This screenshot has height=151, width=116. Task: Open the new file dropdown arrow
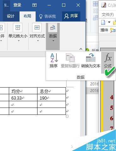click(x=109, y=22)
